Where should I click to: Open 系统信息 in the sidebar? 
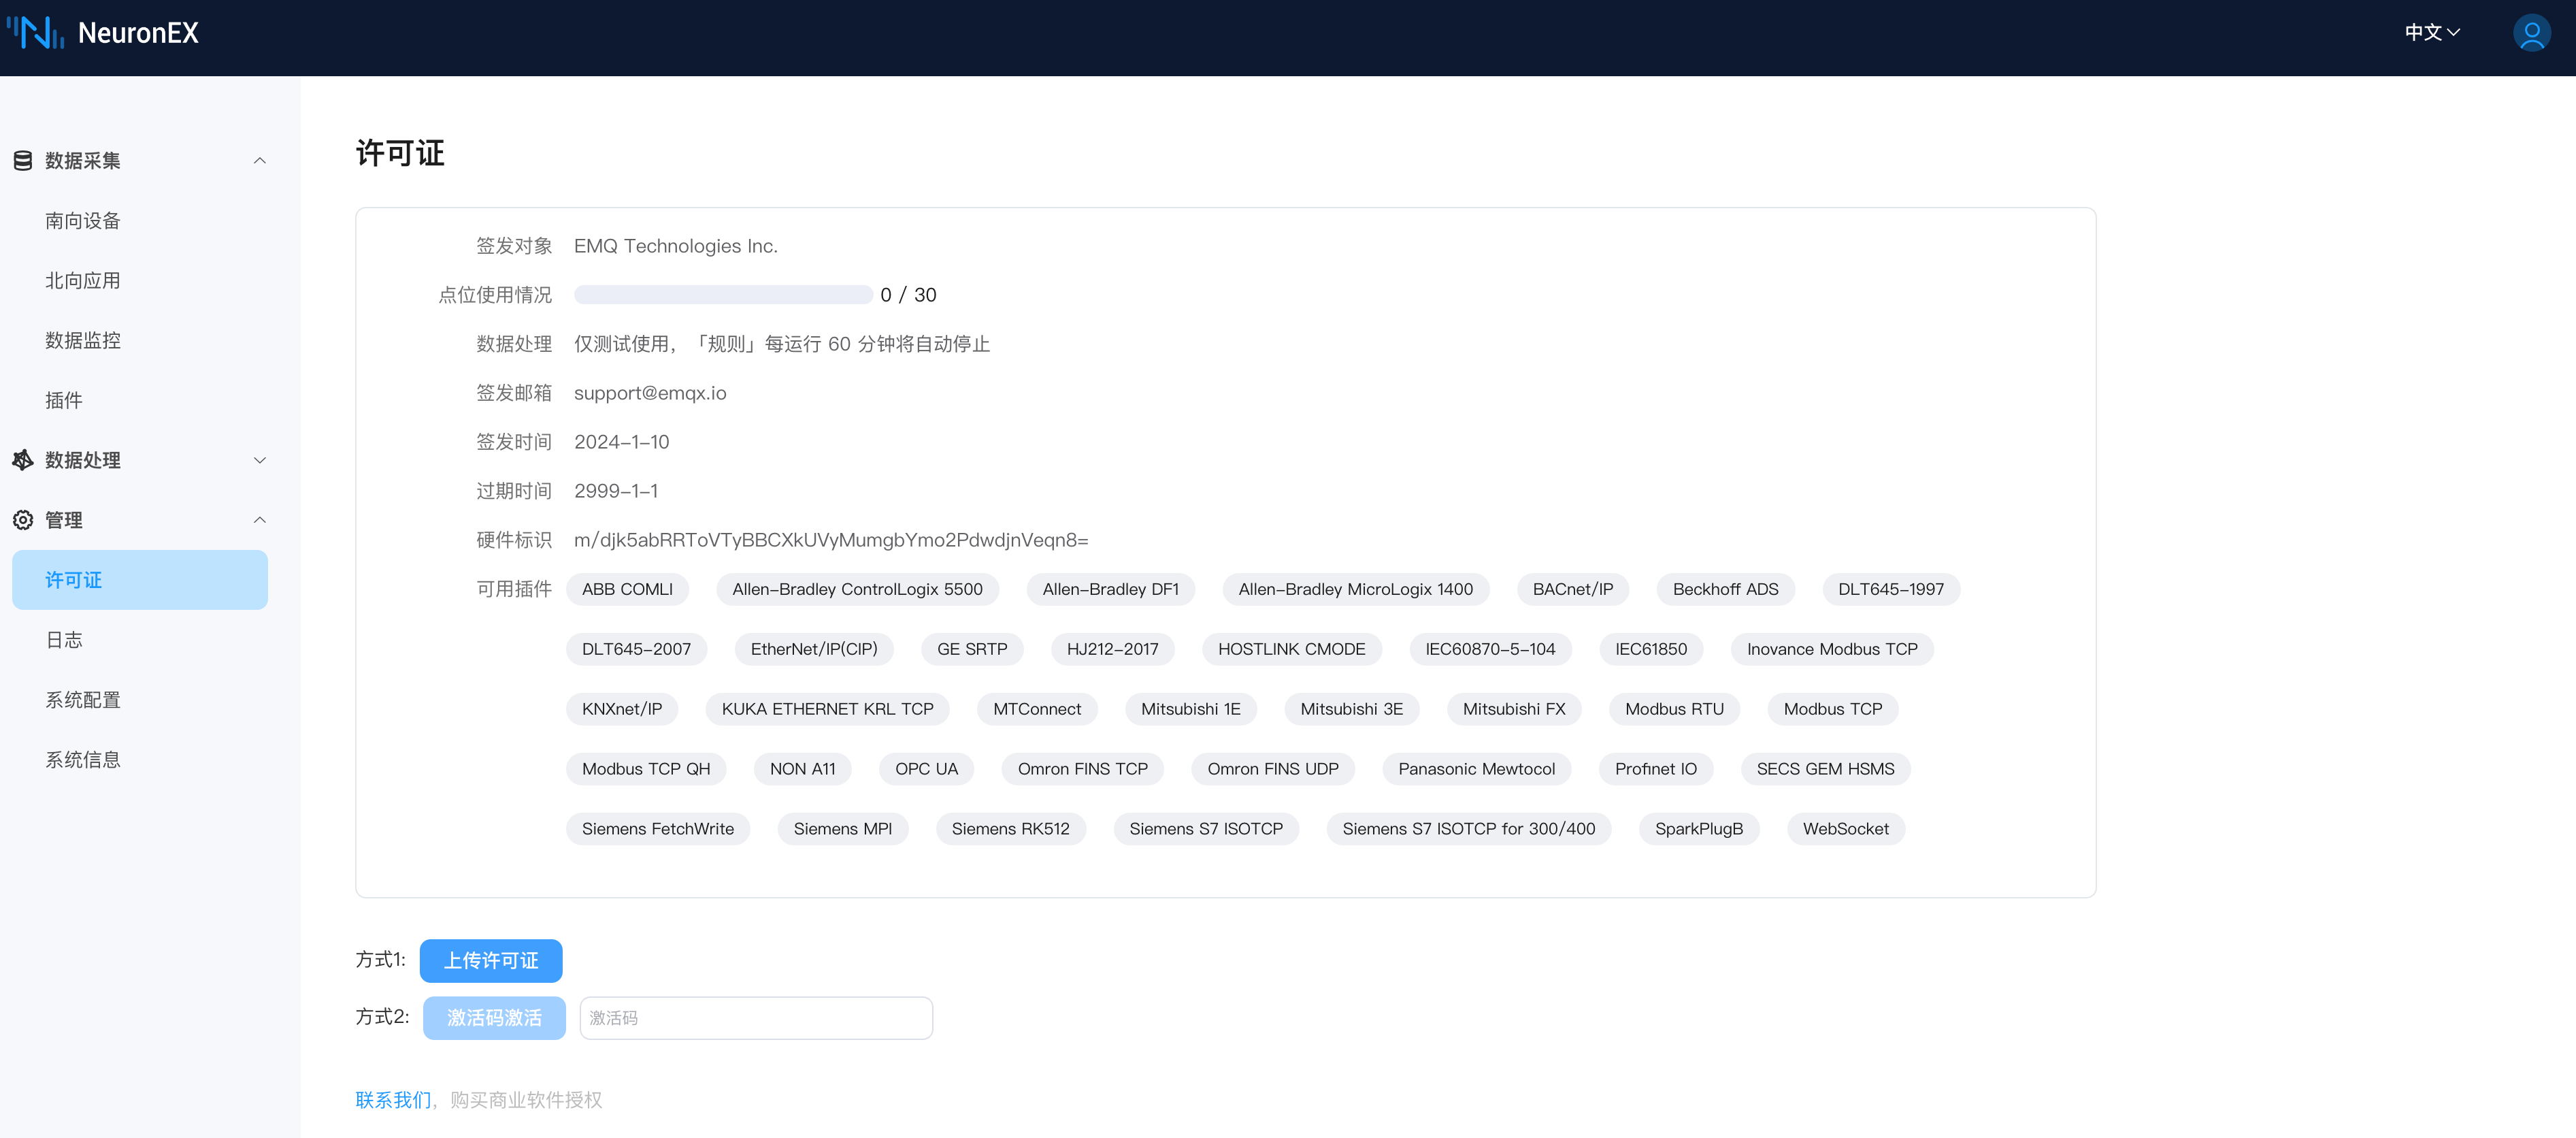[x=83, y=760]
